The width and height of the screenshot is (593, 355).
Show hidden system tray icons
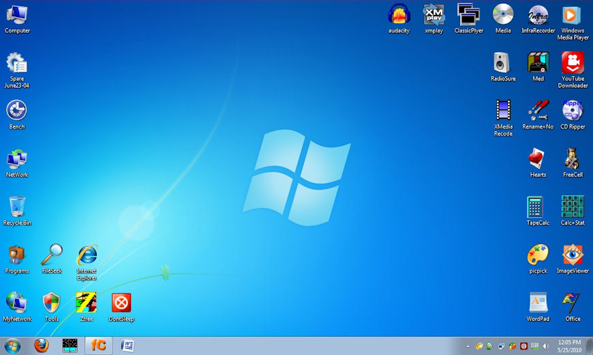pyautogui.click(x=468, y=346)
